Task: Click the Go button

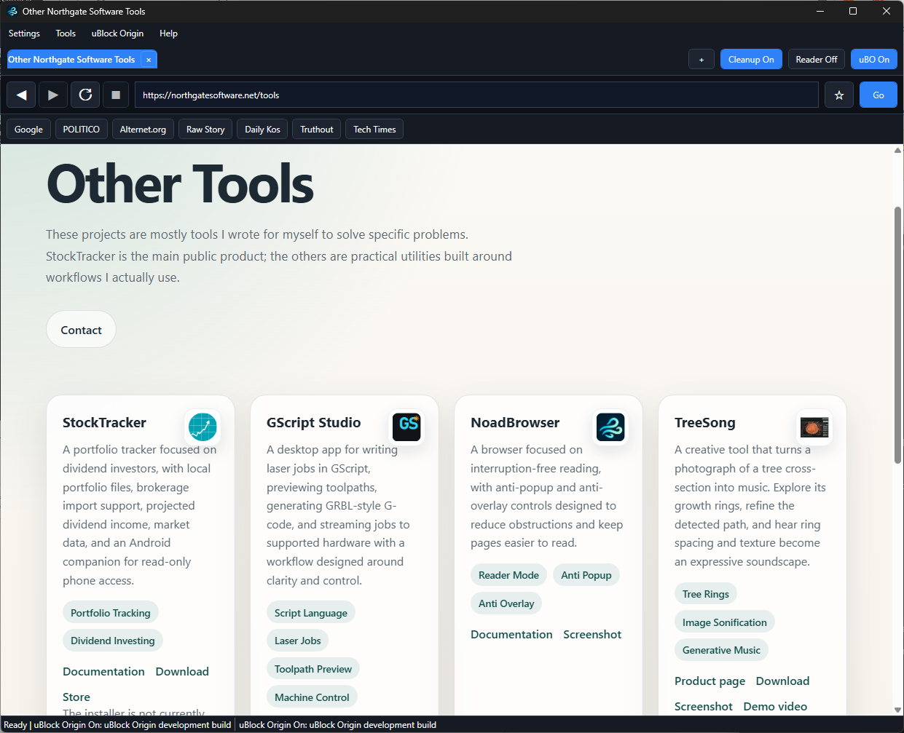Action: [879, 95]
